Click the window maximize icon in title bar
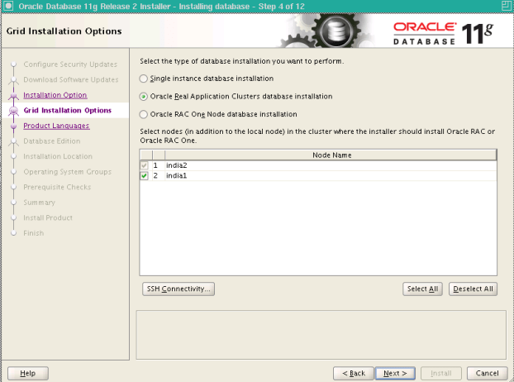The width and height of the screenshot is (514, 382). click(506, 6)
